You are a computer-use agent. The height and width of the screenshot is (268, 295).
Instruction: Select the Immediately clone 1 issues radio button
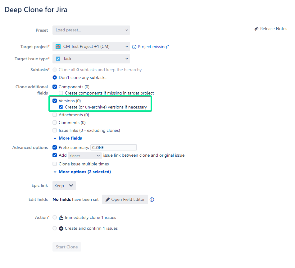[55, 217]
